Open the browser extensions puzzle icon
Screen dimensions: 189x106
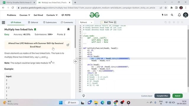[172, 8]
